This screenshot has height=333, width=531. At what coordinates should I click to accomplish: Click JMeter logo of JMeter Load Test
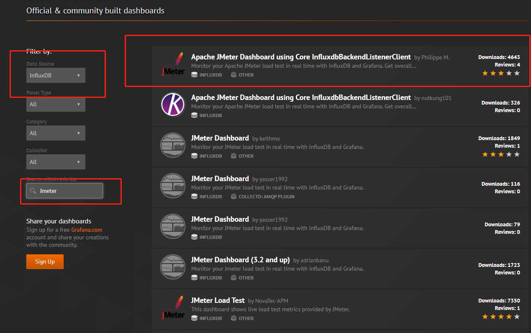(173, 307)
